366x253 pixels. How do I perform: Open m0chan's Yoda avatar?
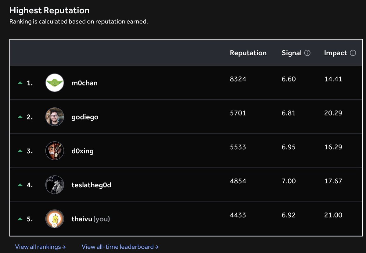(x=55, y=83)
